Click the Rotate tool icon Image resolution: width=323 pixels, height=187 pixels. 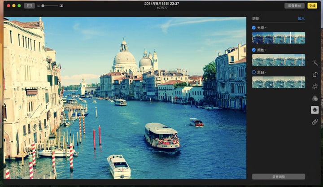click(314, 74)
